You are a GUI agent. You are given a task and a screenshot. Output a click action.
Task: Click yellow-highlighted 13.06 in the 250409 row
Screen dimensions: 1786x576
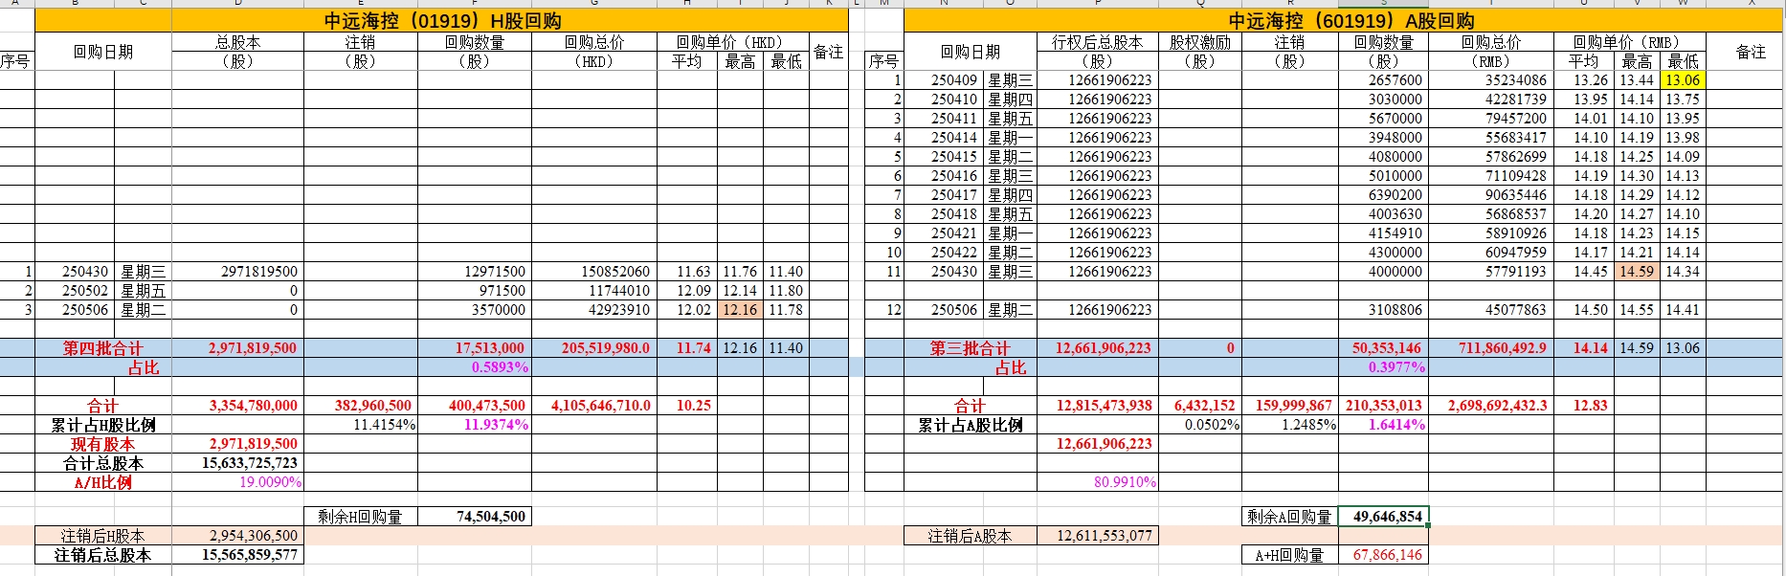pyautogui.click(x=1683, y=80)
